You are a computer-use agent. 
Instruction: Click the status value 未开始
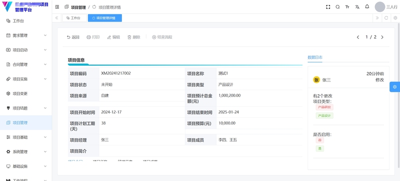point(106,85)
